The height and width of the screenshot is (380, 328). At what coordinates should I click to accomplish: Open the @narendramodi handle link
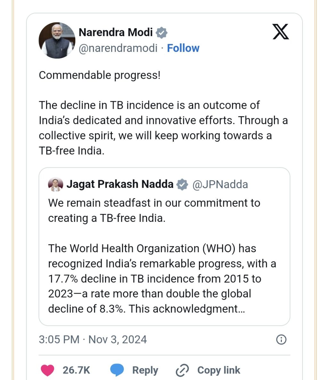(x=118, y=48)
